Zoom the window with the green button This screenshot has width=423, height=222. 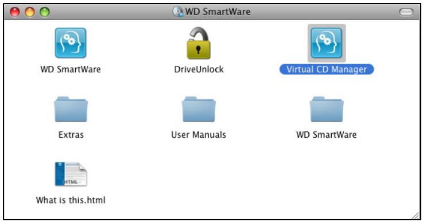point(45,12)
